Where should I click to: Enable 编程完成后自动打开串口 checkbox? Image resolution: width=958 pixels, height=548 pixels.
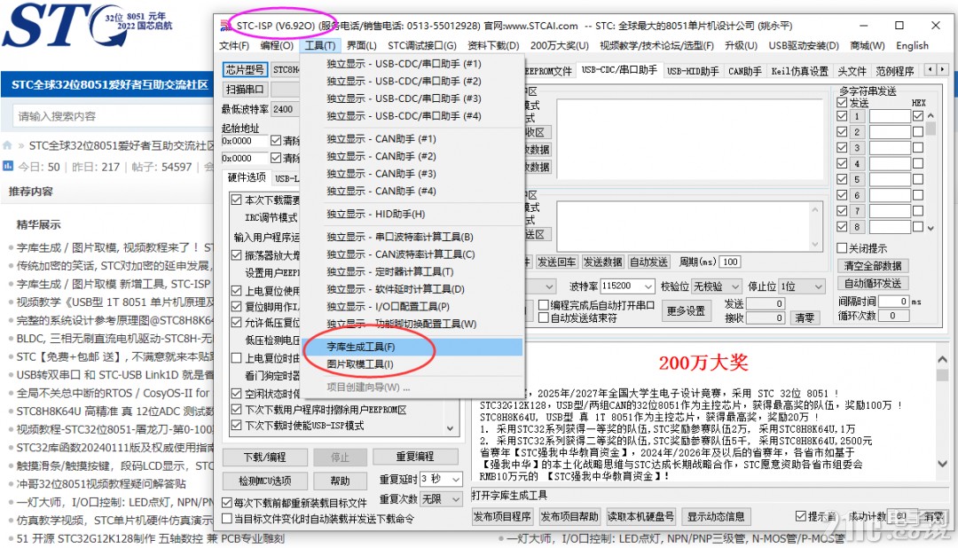[544, 305]
